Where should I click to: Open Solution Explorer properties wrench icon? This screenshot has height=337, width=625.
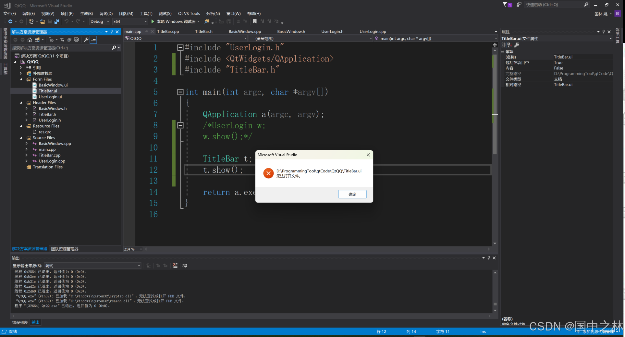(x=86, y=40)
